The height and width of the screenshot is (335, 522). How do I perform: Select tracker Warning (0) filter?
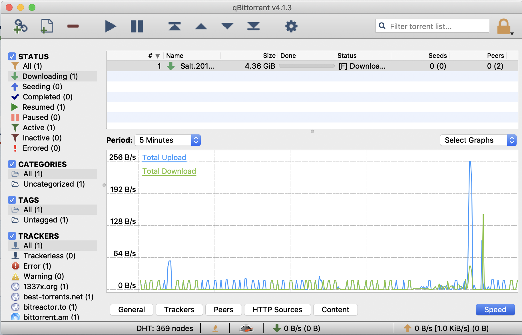(x=53, y=276)
